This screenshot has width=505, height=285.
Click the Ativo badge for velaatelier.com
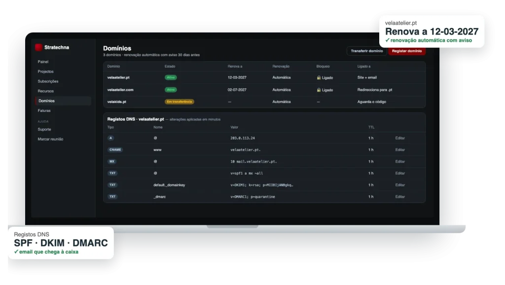tap(171, 90)
